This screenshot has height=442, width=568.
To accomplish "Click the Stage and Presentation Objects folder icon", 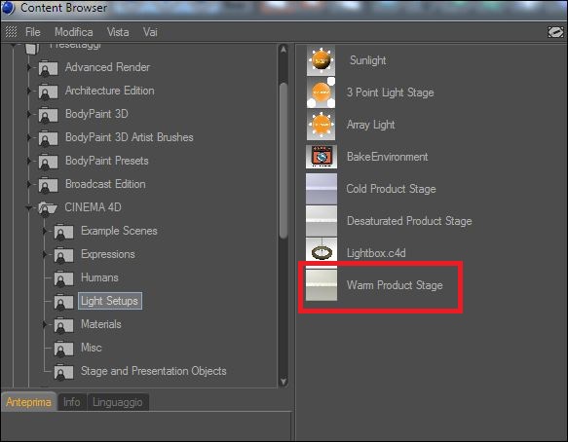I will click(x=63, y=372).
